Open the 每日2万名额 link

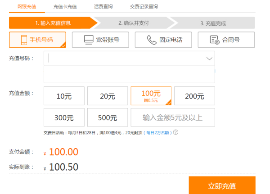[157, 132]
